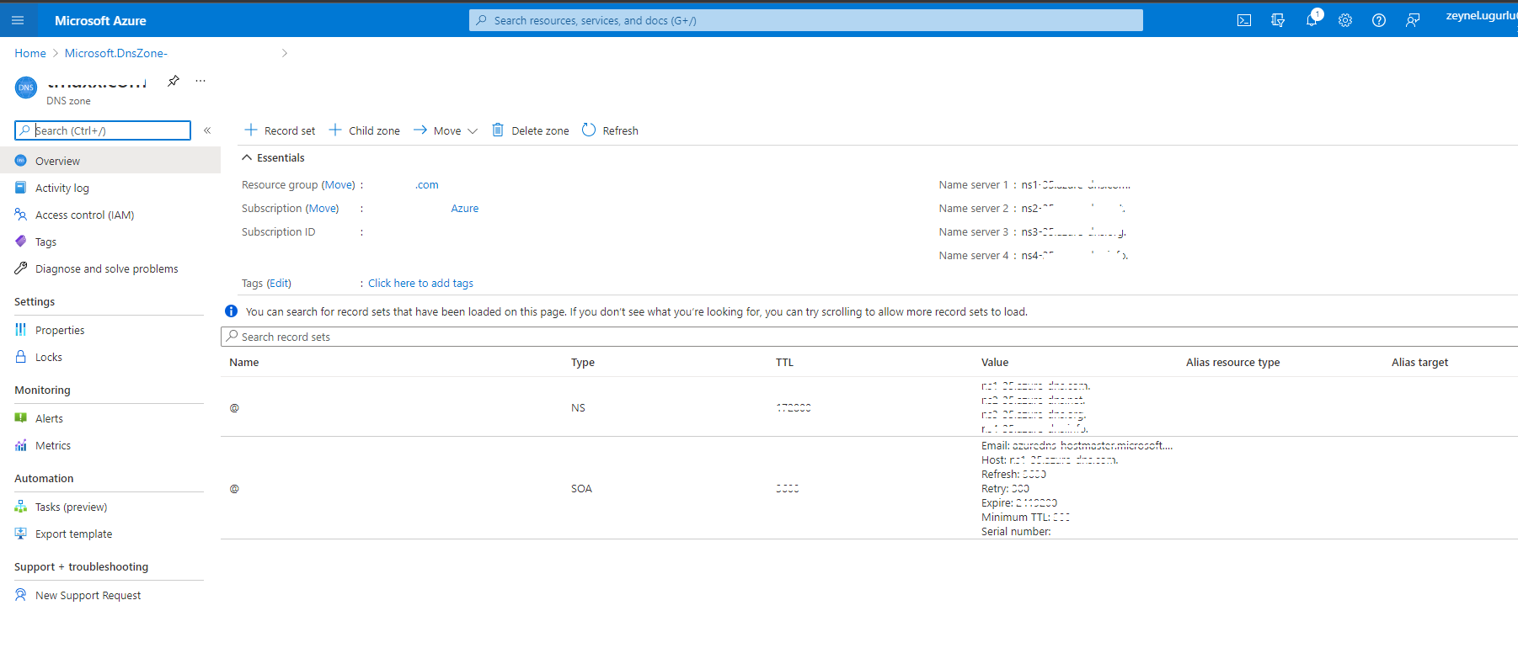Click the Delete zone button label
The height and width of the screenshot is (648, 1518).
tap(540, 130)
